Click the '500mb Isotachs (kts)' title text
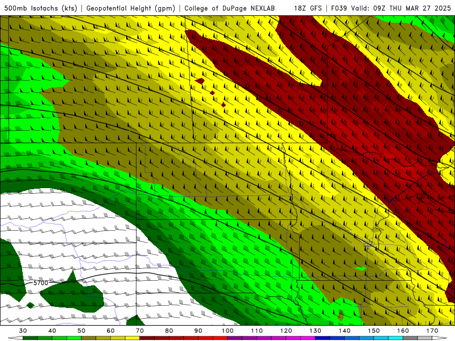The width and height of the screenshot is (455, 341). (x=40, y=8)
